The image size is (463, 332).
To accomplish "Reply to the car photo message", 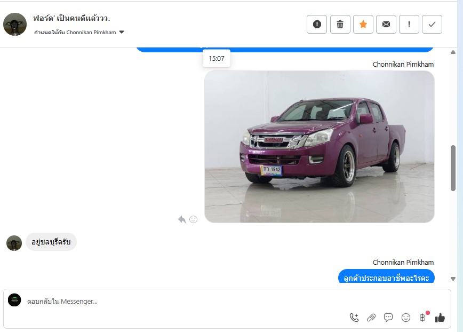I will pos(182,219).
